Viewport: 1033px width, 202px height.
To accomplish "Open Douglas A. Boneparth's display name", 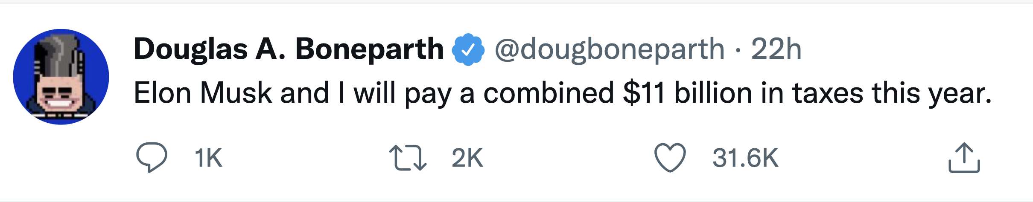I will (289, 49).
